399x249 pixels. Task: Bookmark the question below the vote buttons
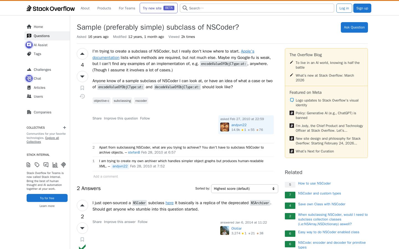[82, 88]
